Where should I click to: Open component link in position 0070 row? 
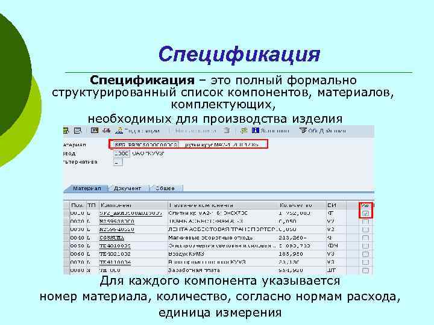(x=115, y=262)
